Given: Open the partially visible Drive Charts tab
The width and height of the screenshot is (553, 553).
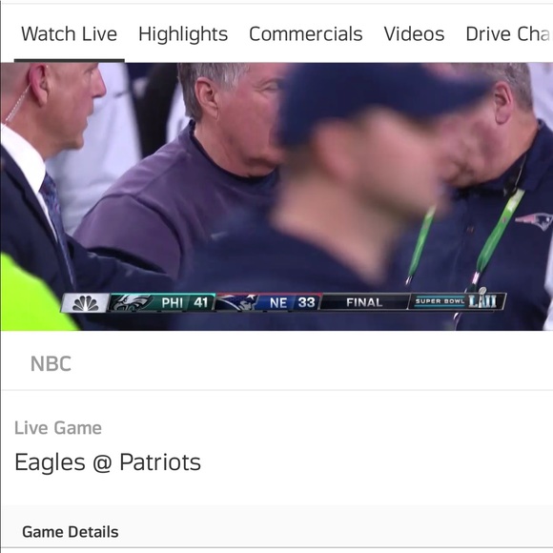Looking at the screenshot, I should 509,34.
